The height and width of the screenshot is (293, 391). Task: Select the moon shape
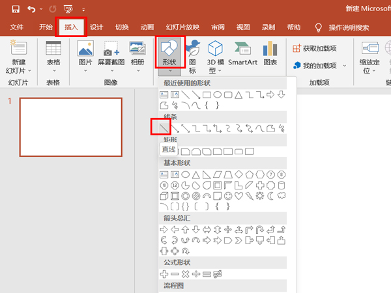(x=271, y=195)
